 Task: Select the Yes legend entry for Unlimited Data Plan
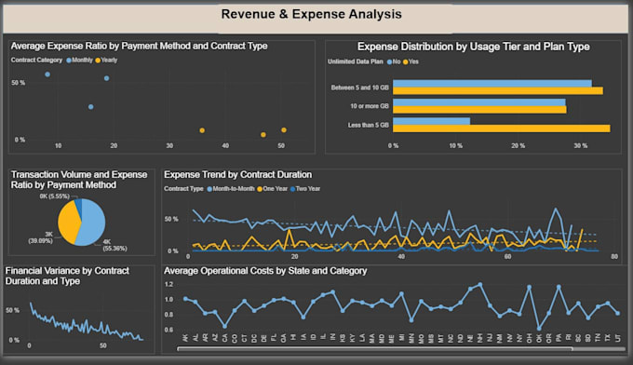pos(411,61)
